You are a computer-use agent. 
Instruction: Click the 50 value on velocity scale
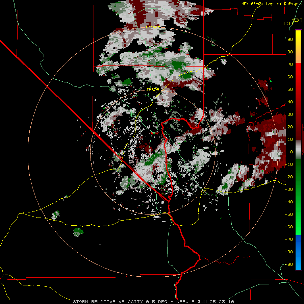(x=290, y=90)
